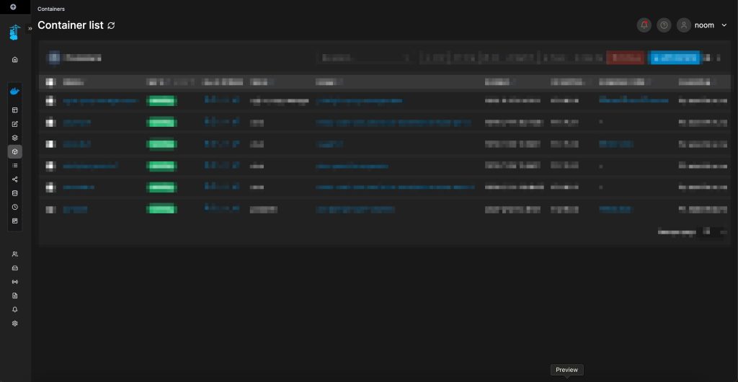This screenshot has width=738, height=382.
Task: Click the Containers breadcrumb at the top
Action: tap(51, 9)
